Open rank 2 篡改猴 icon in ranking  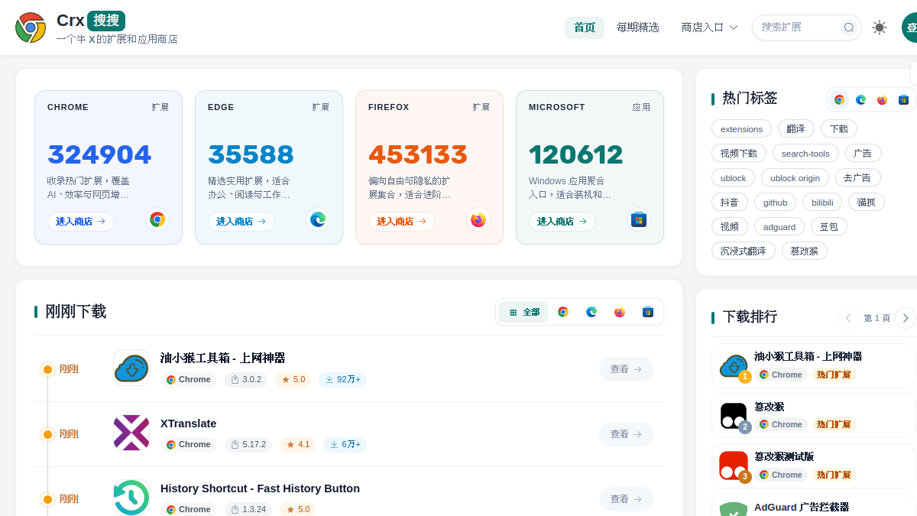(x=734, y=416)
